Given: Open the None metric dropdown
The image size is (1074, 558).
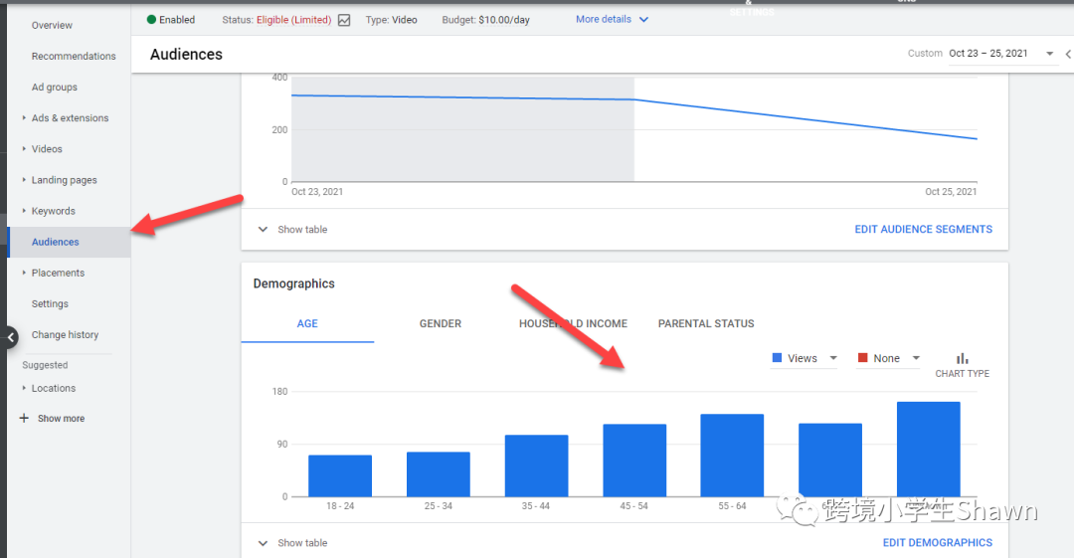Looking at the screenshot, I should (x=915, y=359).
